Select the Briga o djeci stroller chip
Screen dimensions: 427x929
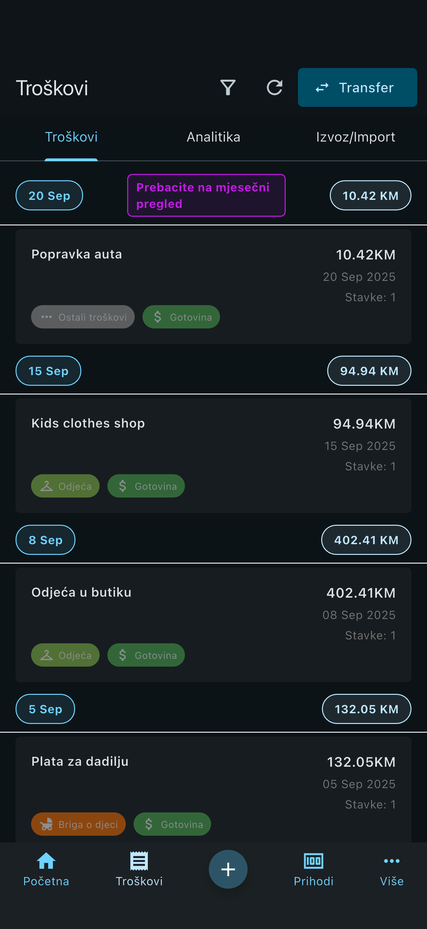pos(78,824)
